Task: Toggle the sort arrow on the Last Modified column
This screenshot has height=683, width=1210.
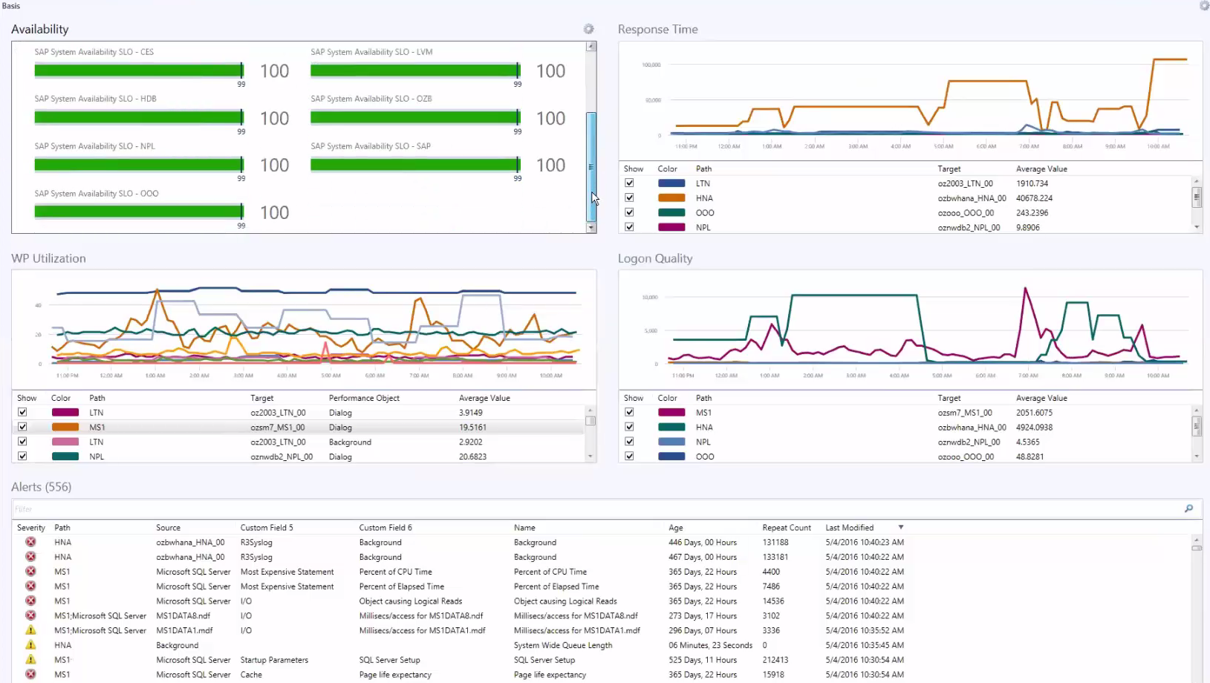Action: (x=900, y=527)
